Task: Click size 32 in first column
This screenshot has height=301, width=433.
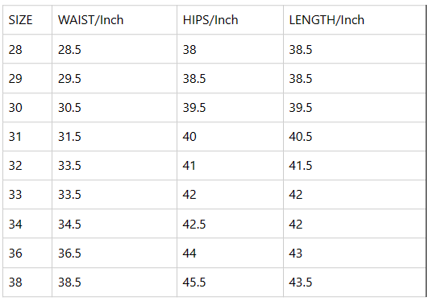Action: click(15, 166)
